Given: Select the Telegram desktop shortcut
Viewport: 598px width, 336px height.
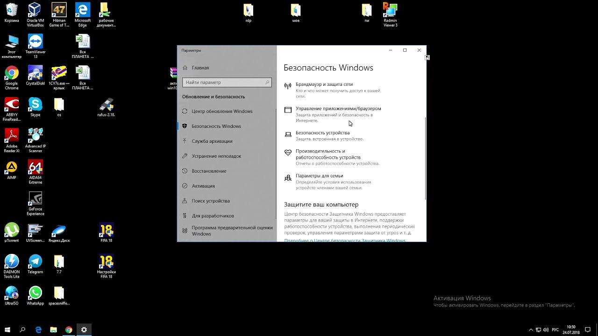Looking at the screenshot, I should pos(36,264).
